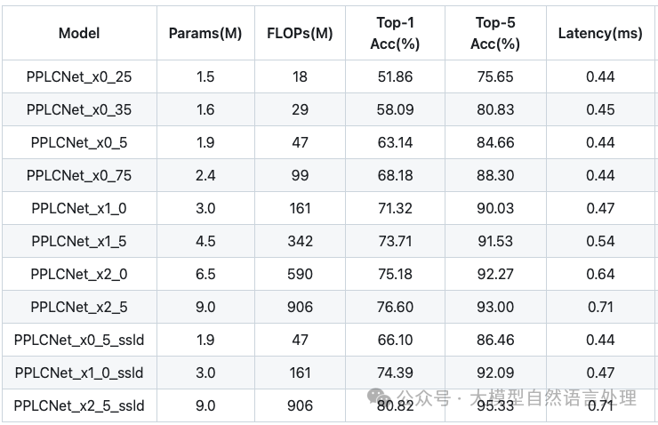Click the 80.82 Top-1 accuracy value

[x=395, y=405]
